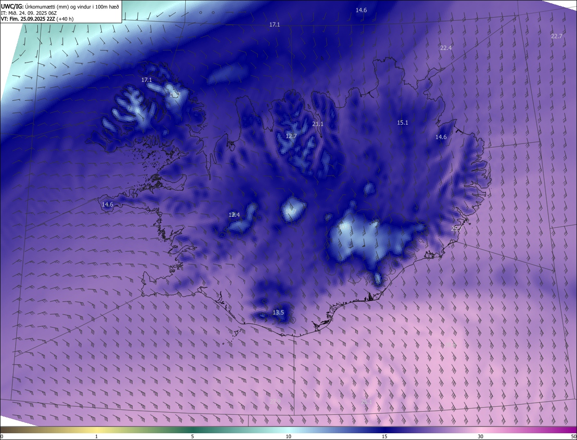Click the 14.6 label west of Snæfellsnes peninsula

107,204
